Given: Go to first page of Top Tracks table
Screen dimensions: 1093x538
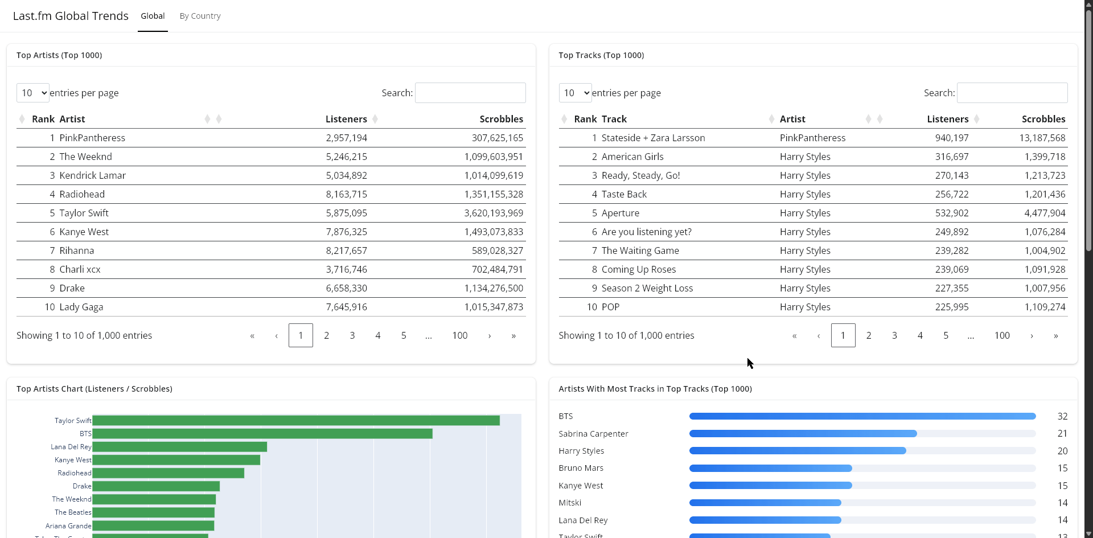Looking at the screenshot, I should coord(795,336).
